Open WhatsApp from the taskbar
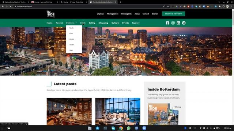 click(x=129, y=128)
